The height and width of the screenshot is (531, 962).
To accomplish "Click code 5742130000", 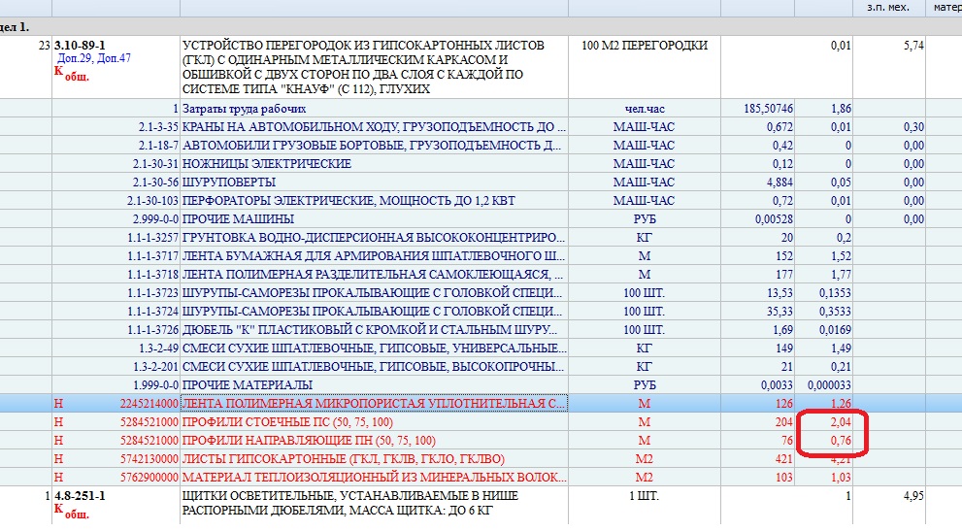I will (x=149, y=458).
